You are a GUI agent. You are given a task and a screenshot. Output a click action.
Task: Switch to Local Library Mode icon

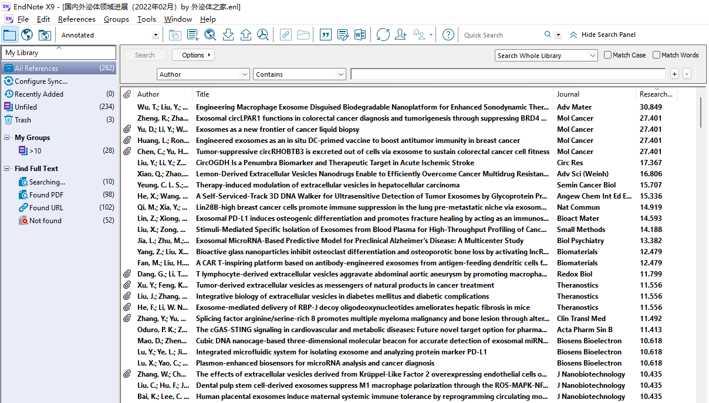point(10,35)
